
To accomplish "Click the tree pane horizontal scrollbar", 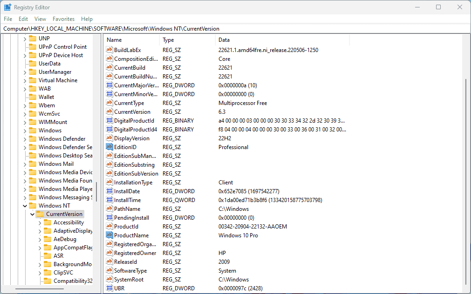I will 39,289.
